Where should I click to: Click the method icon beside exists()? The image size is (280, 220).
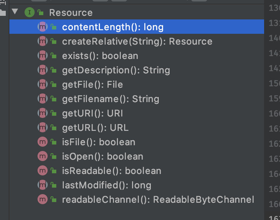43,56
